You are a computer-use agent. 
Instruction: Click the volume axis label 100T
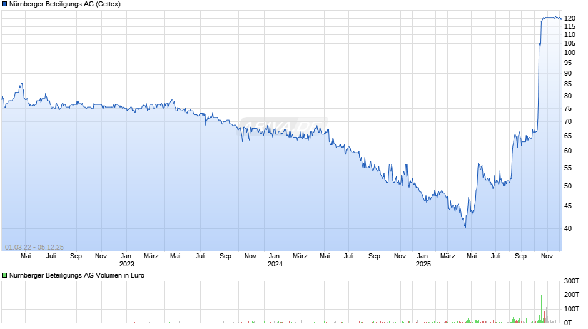(x=572, y=309)
